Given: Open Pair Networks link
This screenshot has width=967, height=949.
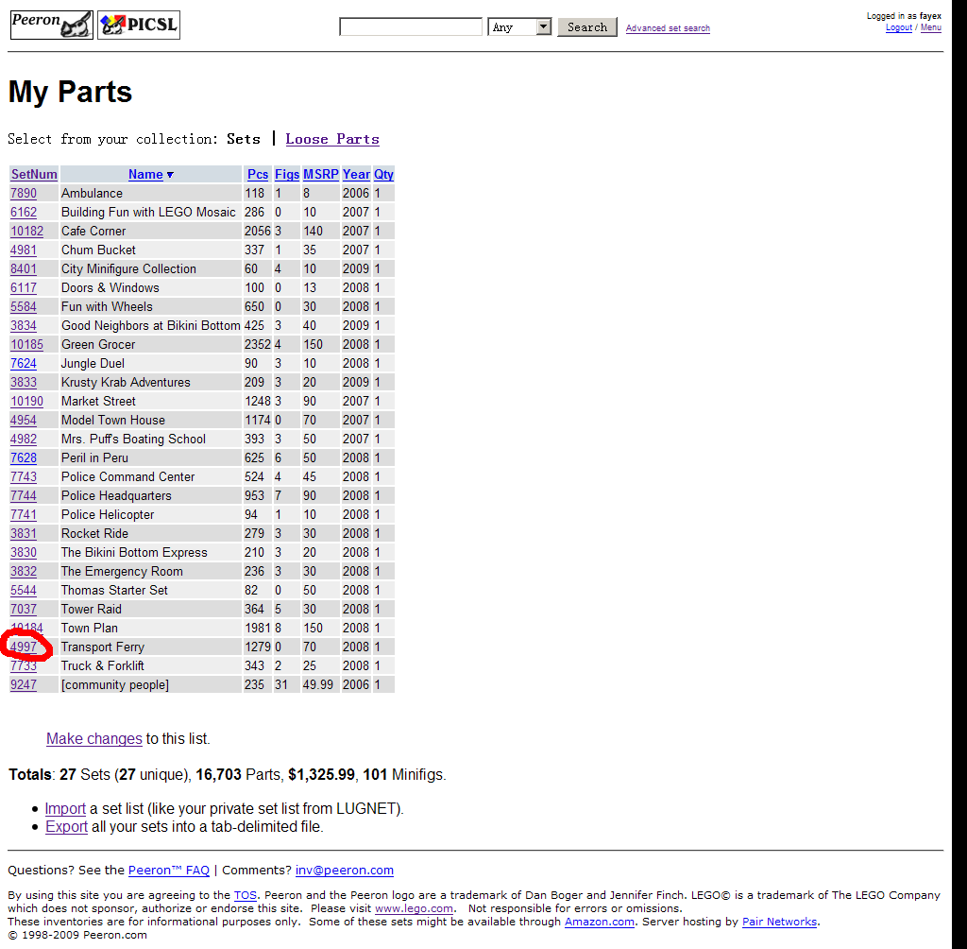Looking at the screenshot, I should pos(779,922).
